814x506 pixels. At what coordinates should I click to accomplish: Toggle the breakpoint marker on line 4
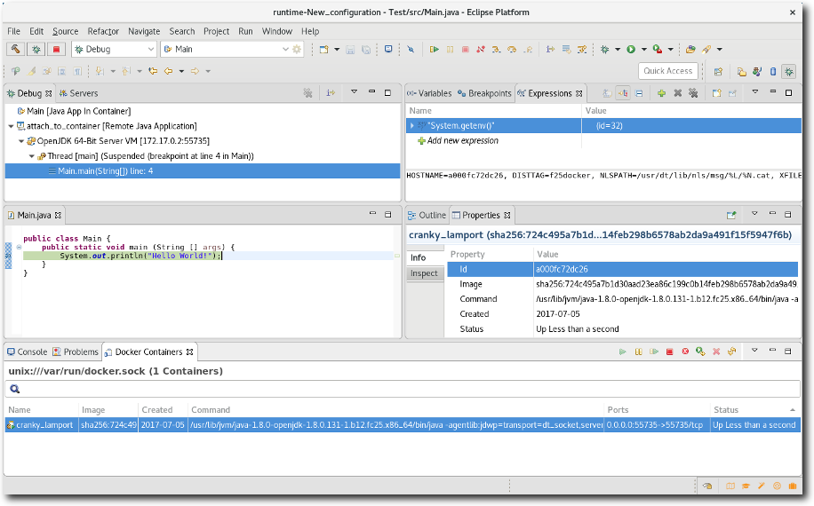[x=9, y=256]
